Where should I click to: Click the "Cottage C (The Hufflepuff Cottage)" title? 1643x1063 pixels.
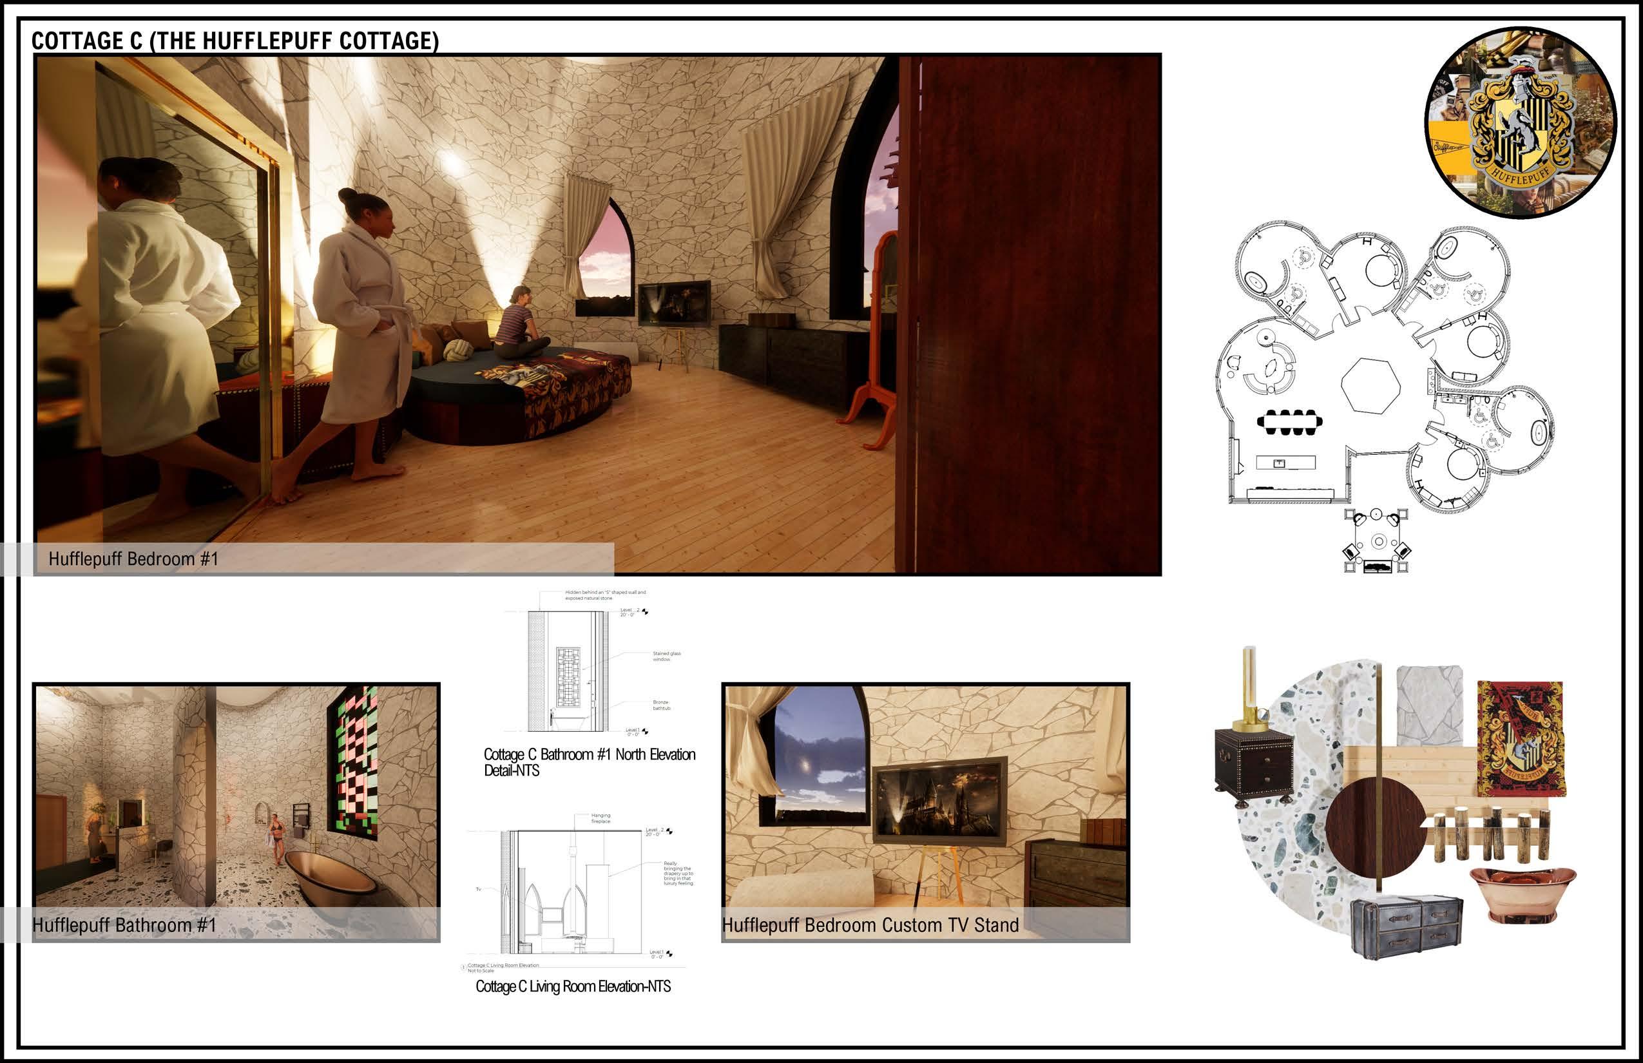[x=235, y=41]
